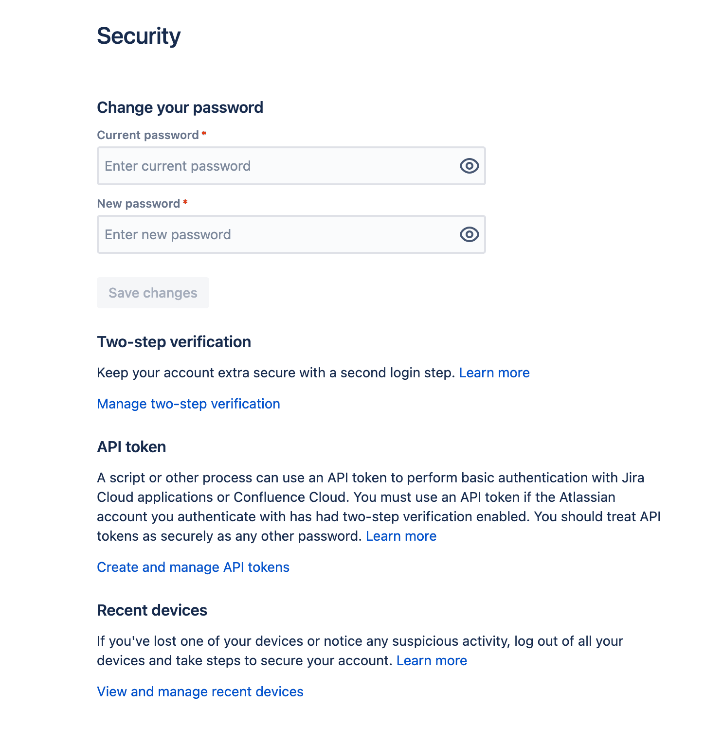The image size is (723, 743).
Task: Click the API token section heading
Action: (x=131, y=447)
